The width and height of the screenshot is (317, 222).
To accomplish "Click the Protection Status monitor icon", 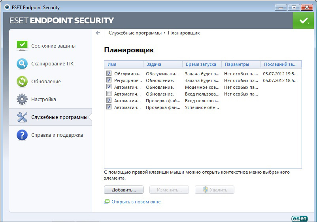I will click(22, 46).
